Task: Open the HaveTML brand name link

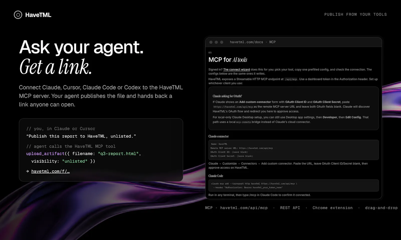Action: coord(38,15)
